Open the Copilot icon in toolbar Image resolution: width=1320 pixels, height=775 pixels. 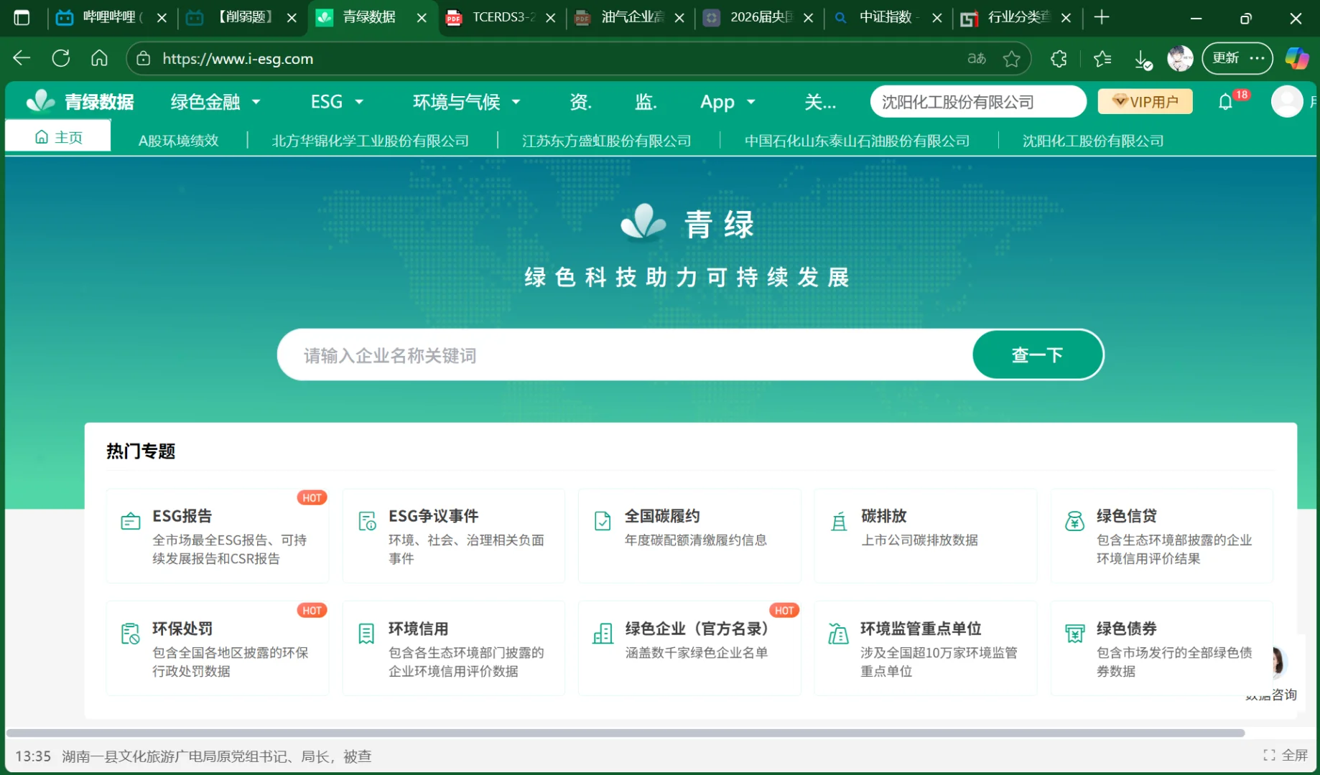point(1297,58)
